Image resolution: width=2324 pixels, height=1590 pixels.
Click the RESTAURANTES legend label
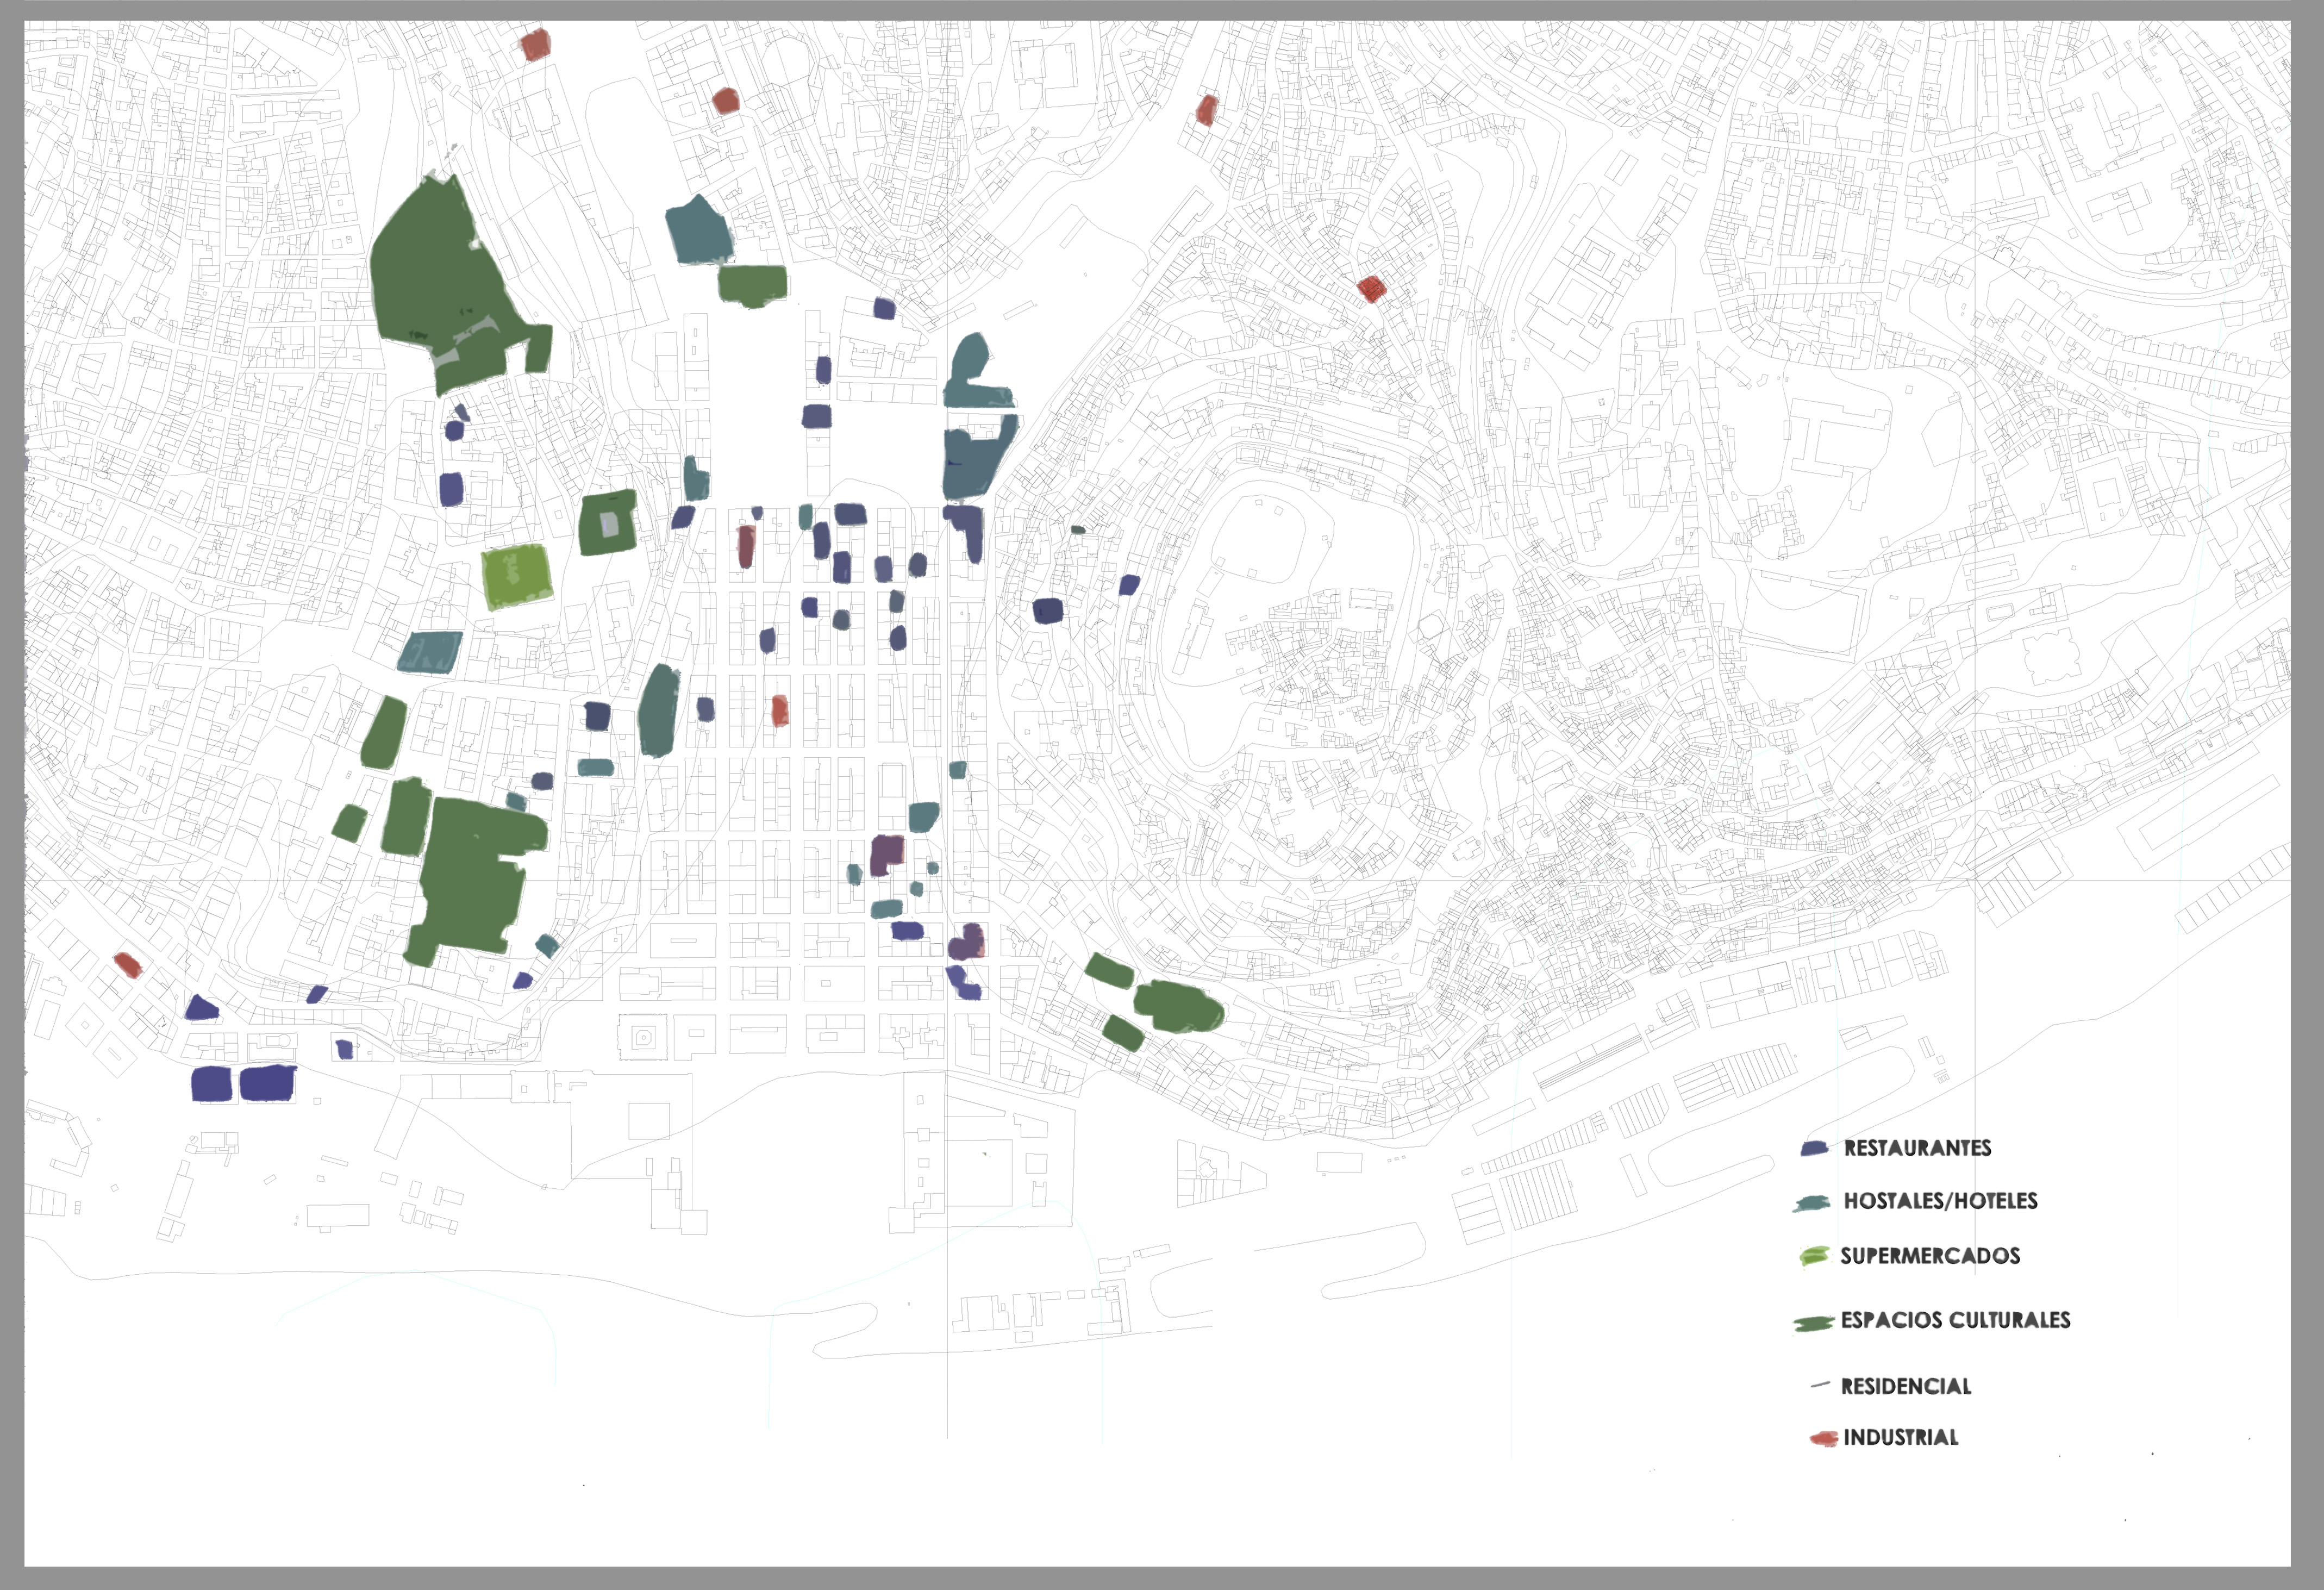[x=1917, y=1148]
